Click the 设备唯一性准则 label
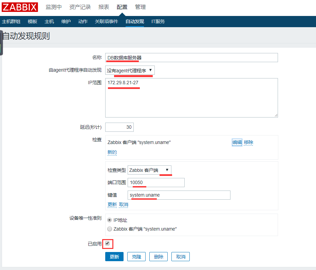Viewport: 316px width, 270px height. [x=86, y=218]
